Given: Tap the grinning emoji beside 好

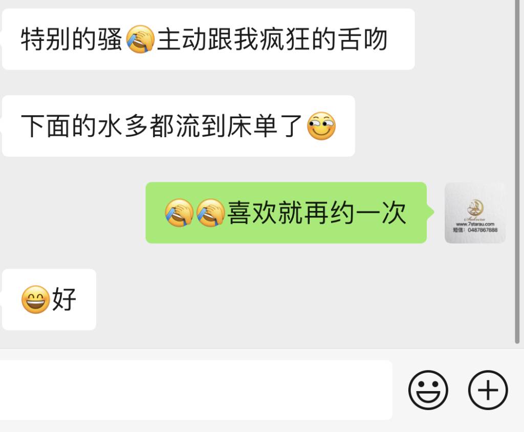Looking at the screenshot, I should pos(35,299).
